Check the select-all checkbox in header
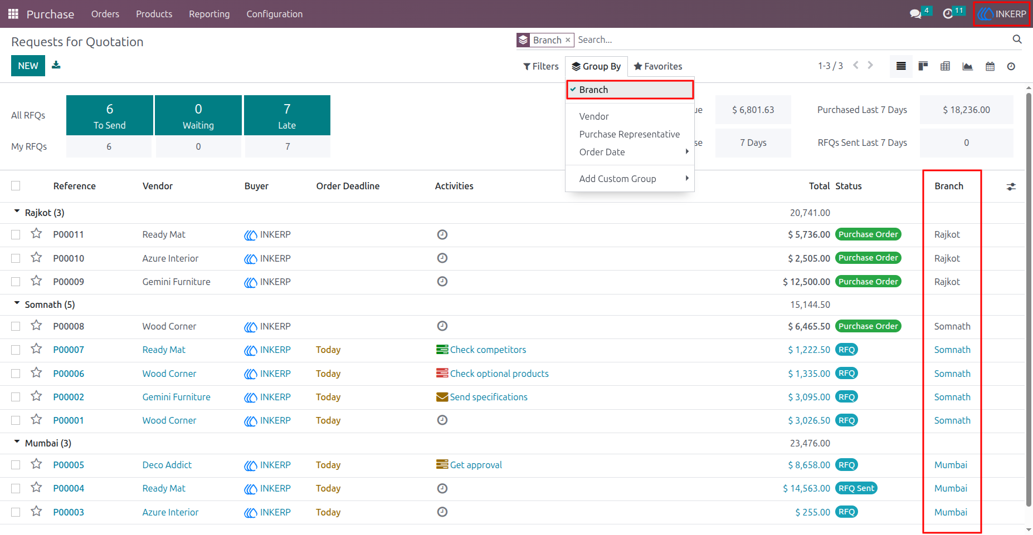This screenshot has height=535, width=1033. (16, 186)
